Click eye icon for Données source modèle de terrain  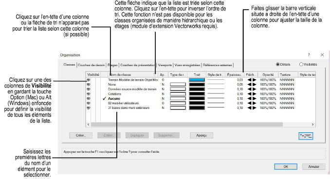click(89, 89)
